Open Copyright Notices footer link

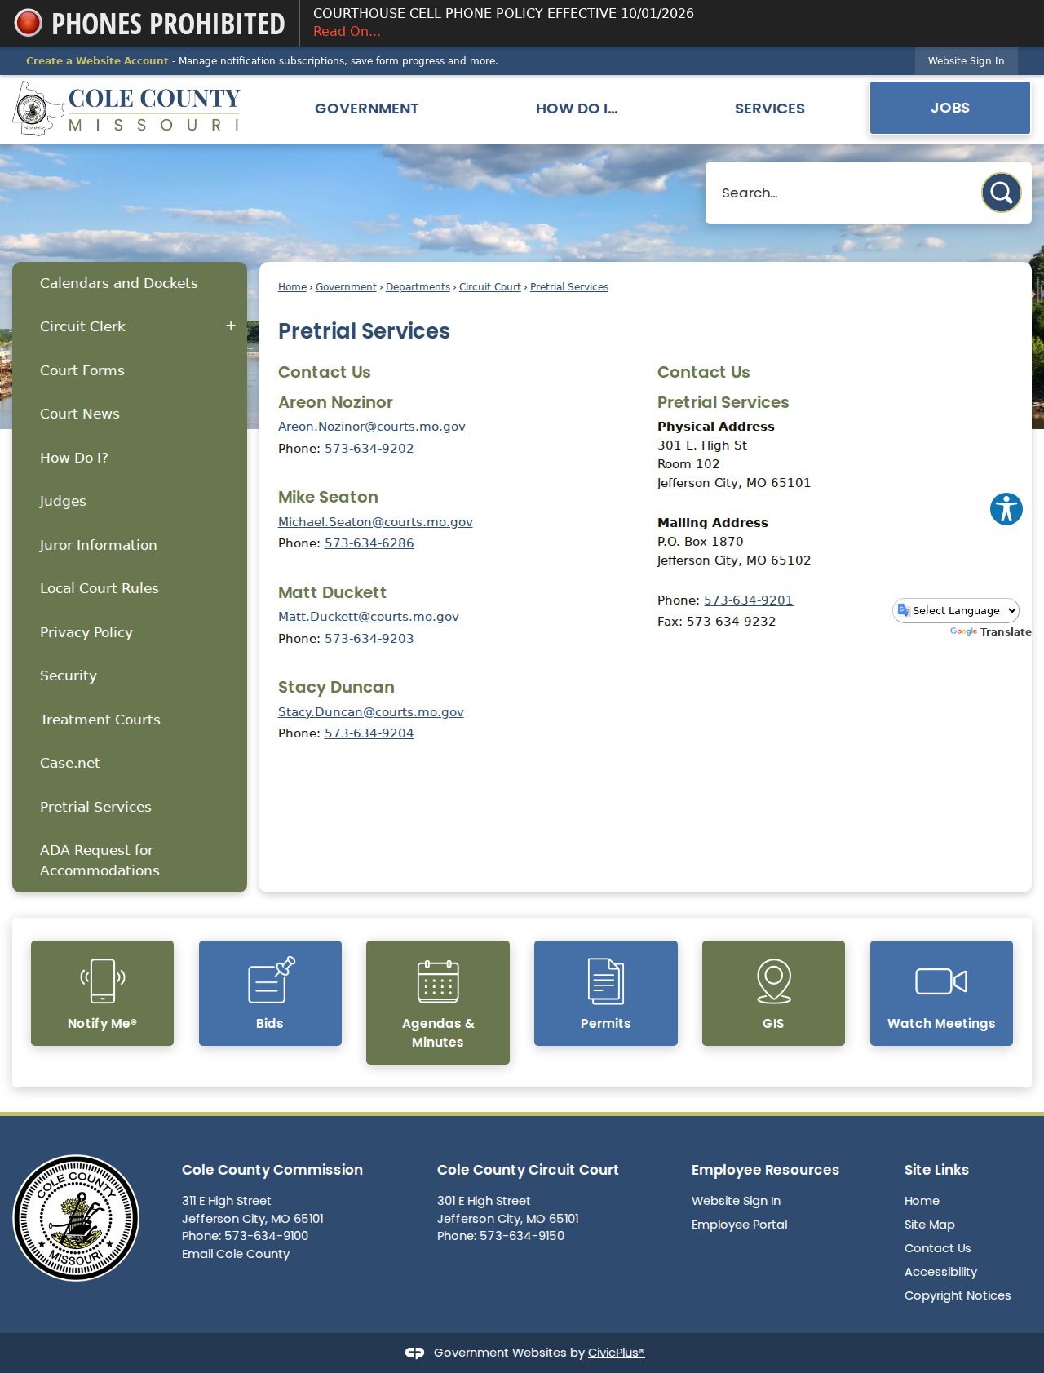point(958,1295)
